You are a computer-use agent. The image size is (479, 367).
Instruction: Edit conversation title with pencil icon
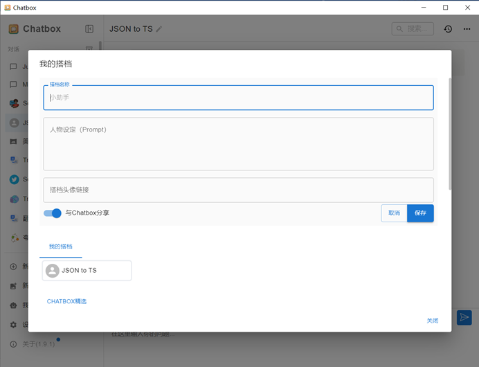pyautogui.click(x=159, y=29)
